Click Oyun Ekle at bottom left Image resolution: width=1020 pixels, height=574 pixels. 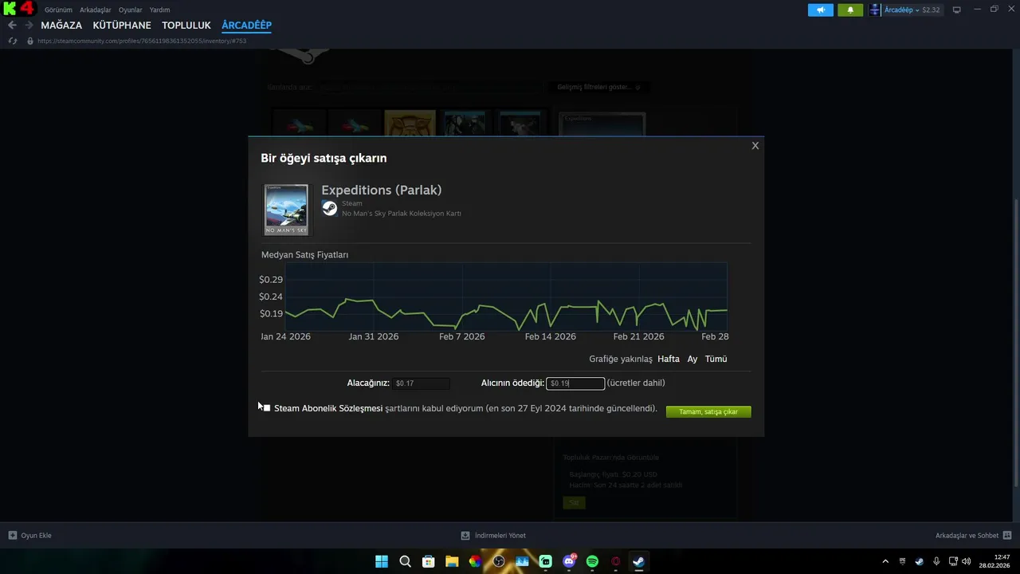pos(30,536)
